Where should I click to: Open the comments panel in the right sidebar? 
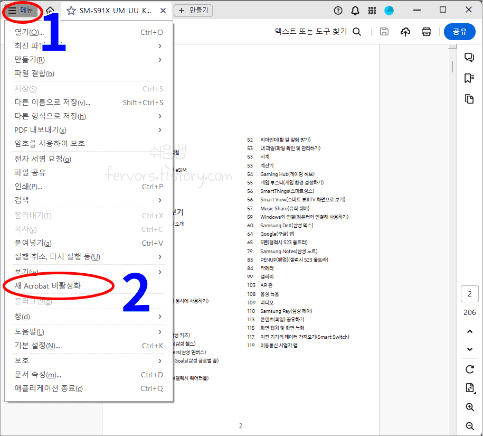pyautogui.click(x=469, y=57)
